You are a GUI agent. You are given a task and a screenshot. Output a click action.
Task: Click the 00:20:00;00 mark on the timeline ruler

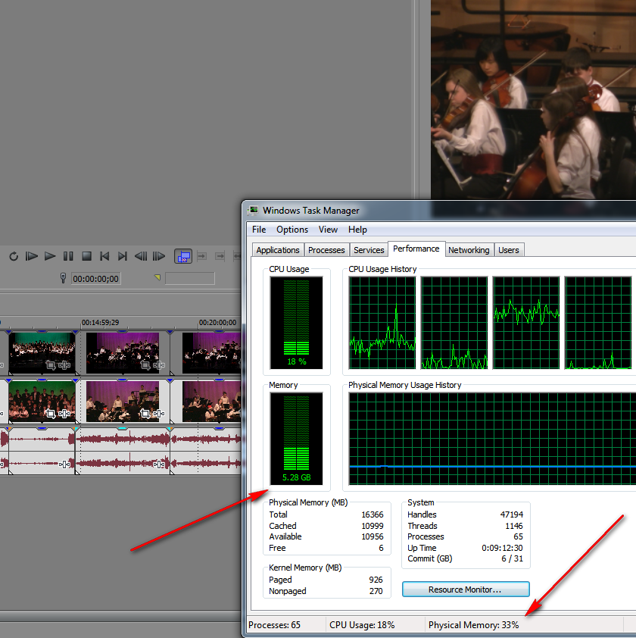click(217, 323)
